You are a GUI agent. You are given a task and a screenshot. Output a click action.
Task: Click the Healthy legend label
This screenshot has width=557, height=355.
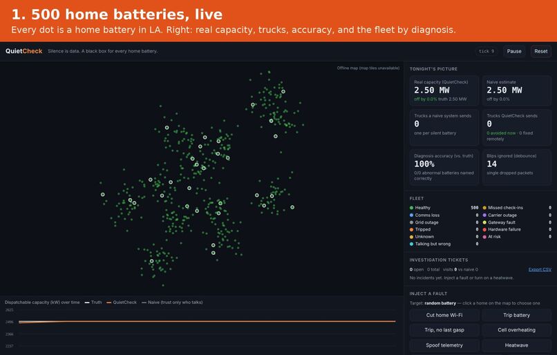point(423,208)
